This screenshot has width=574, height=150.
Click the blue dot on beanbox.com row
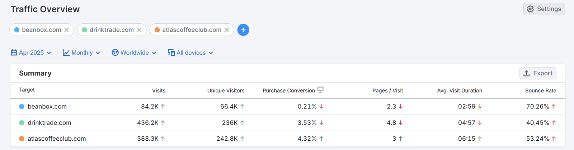click(22, 107)
